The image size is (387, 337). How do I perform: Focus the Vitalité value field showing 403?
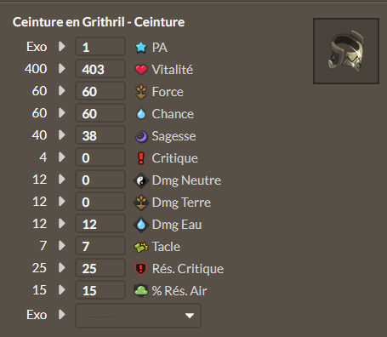pyautogui.click(x=100, y=69)
